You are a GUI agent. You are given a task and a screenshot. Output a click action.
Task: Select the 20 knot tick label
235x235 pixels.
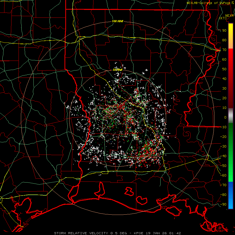(x=224, y=98)
